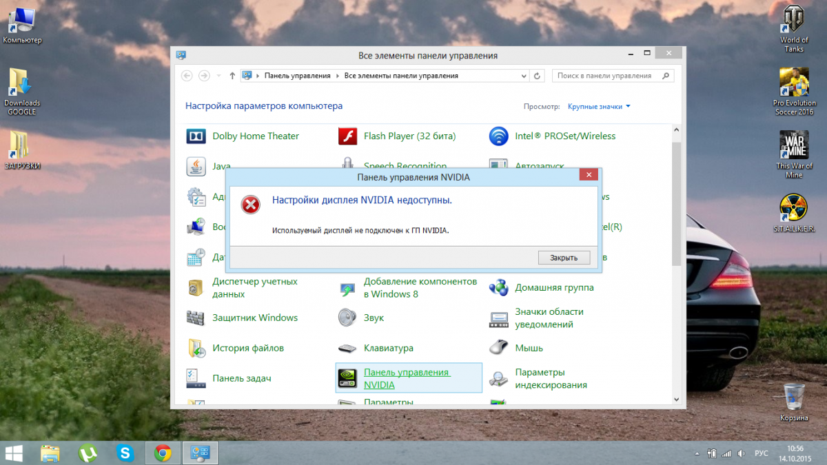
Task: Click the control panel vertical scrollbar
Action: [676, 207]
